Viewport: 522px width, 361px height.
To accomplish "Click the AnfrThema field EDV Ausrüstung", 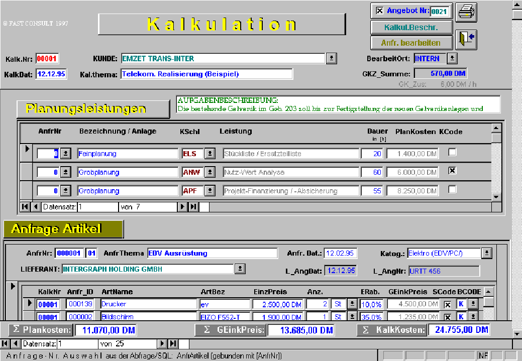I will [x=213, y=253].
